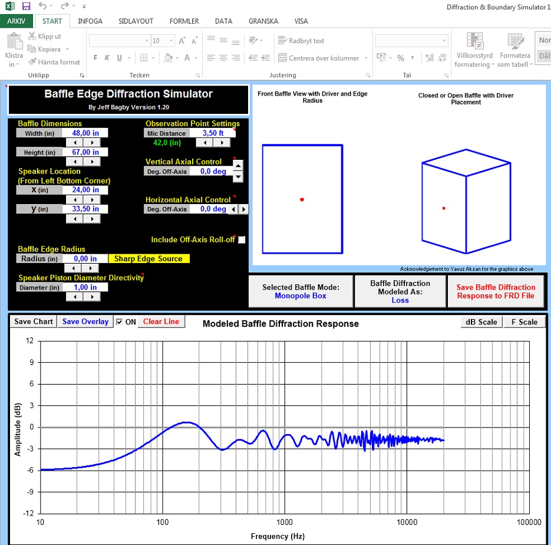Expand Centrera över kolumner dropdown arrow
This screenshot has height=545, width=551.
[x=366, y=58]
